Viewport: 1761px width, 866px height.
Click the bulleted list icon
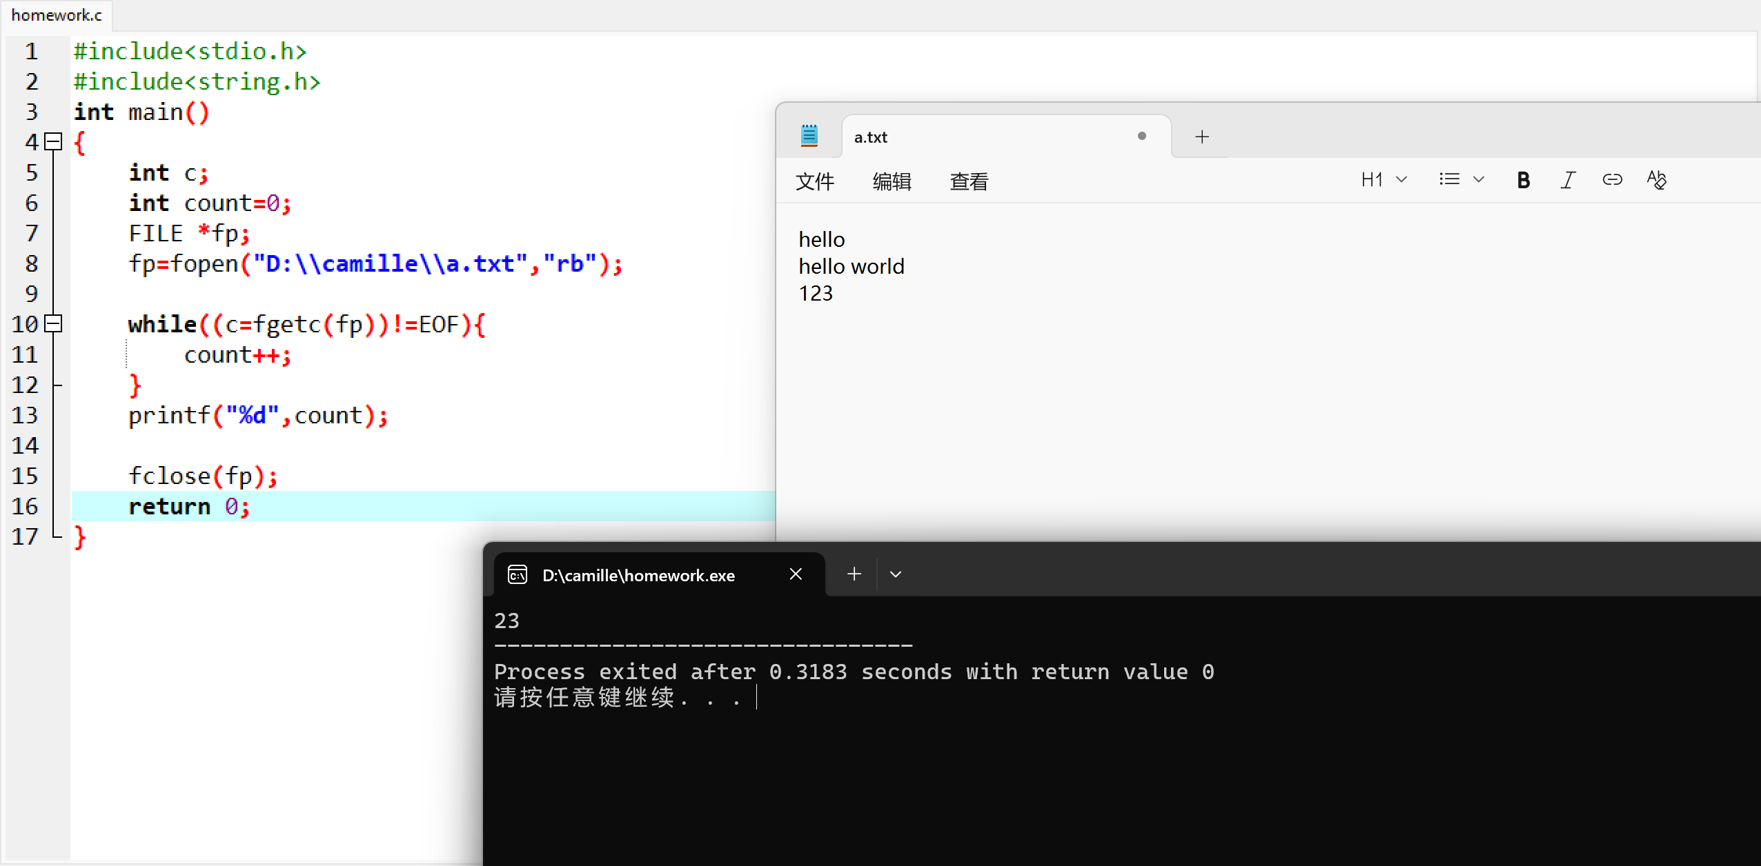click(x=1449, y=180)
